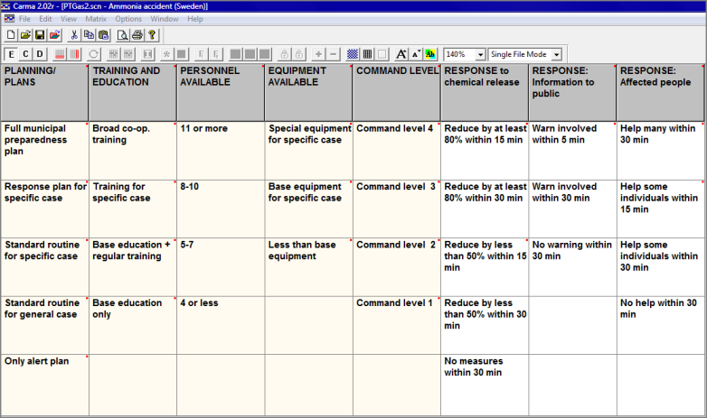Click the grid icon with red right column
This screenshot has width=707, height=418.
74,54
